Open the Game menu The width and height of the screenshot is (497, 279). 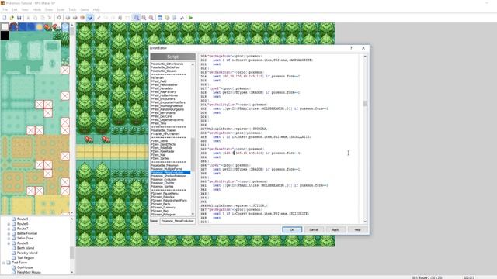(x=85, y=10)
